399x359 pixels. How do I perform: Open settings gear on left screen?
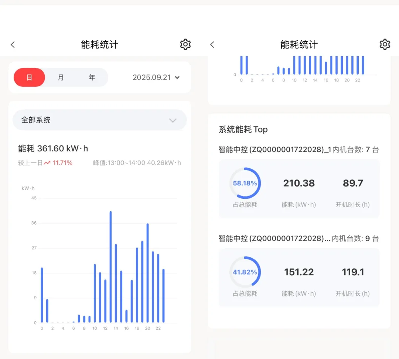pos(185,44)
